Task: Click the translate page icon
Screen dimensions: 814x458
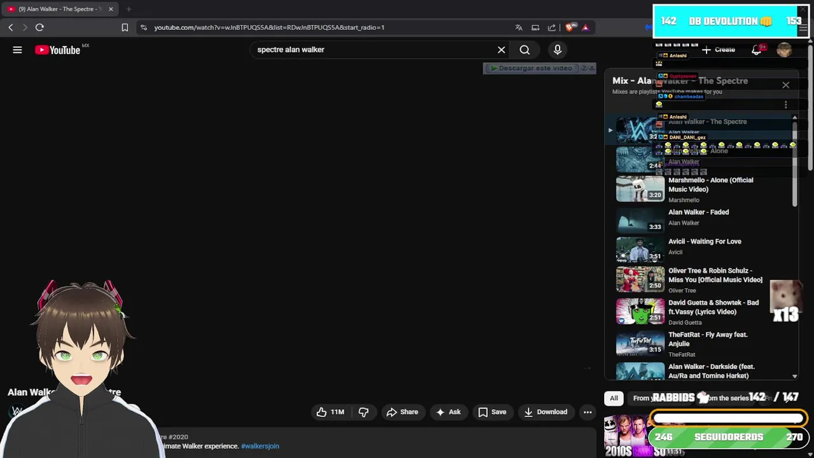Action: 519,27
